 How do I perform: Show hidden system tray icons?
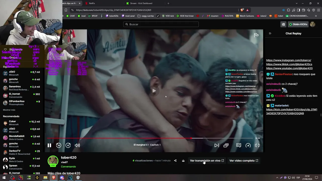click(x=277, y=178)
